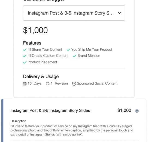Click the Features heading
This screenshot has height=142, width=148.
tap(32, 43)
